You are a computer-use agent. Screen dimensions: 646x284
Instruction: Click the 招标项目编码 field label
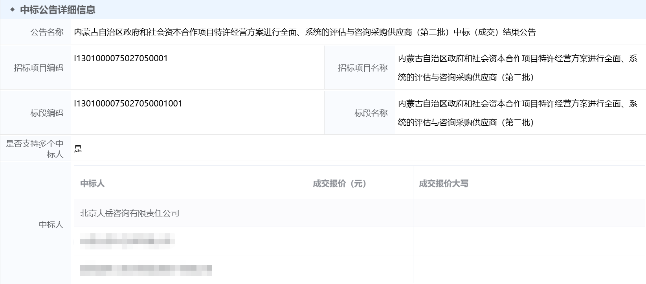tap(39, 68)
